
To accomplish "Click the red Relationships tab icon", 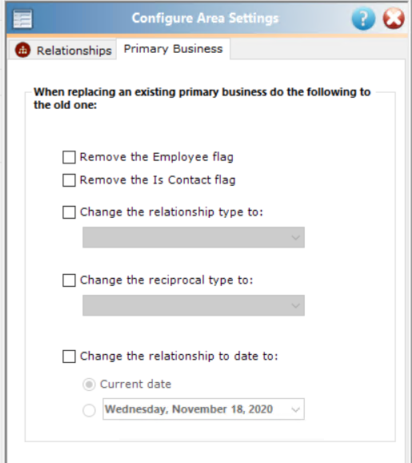I will 22,50.
